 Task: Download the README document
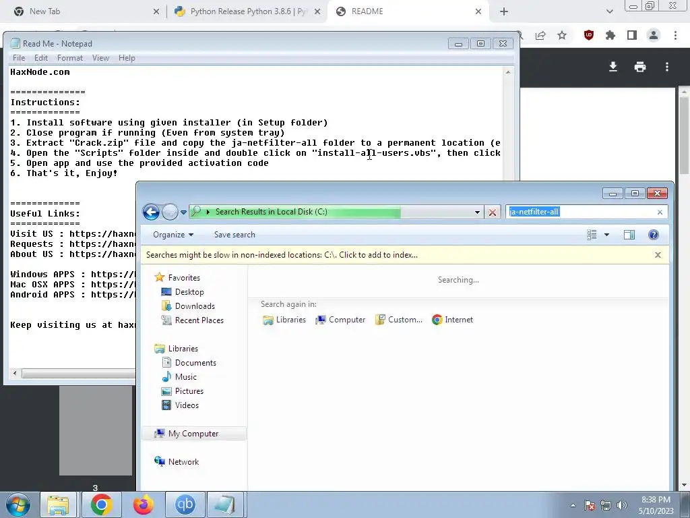point(613,67)
